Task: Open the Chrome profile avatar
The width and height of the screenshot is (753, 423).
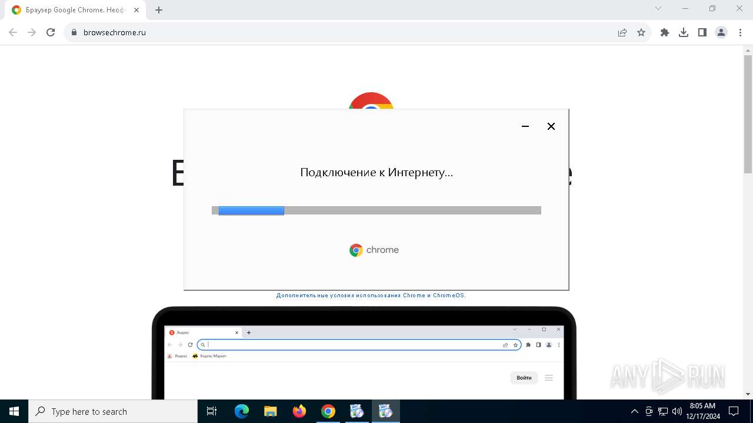Action: click(x=721, y=32)
